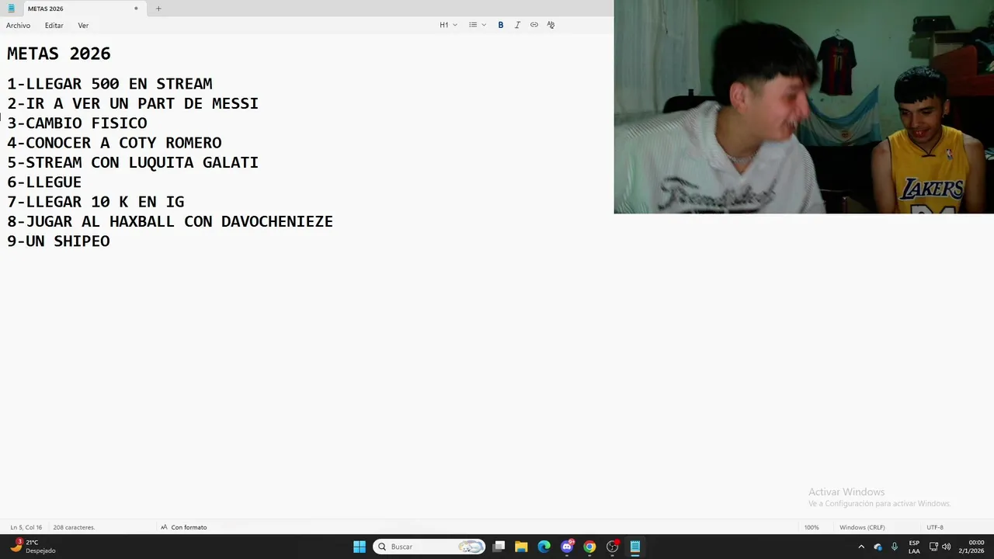Click the Ln 5, Col 16 status indicator
Image resolution: width=994 pixels, height=559 pixels.
tap(26, 527)
